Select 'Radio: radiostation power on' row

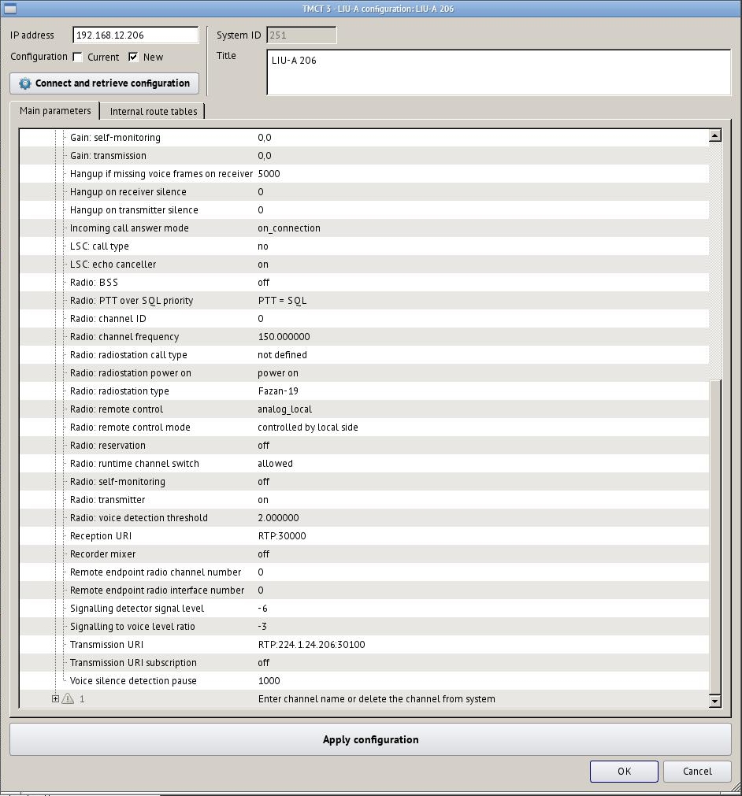[364, 373]
